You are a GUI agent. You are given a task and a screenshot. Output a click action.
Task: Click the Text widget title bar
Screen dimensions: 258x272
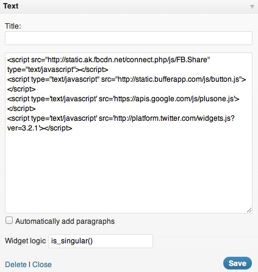coord(129,7)
